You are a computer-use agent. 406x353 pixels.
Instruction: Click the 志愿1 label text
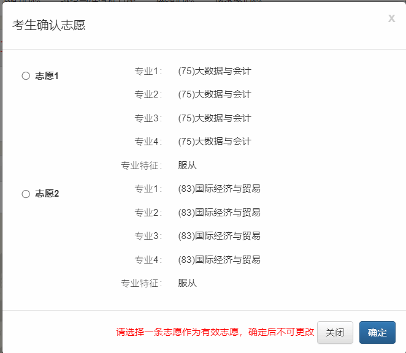(x=47, y=76)
